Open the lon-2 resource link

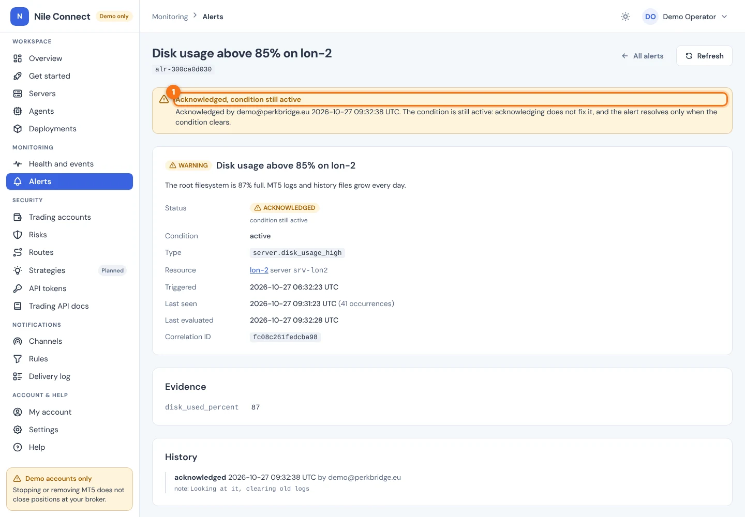click(x=259, y=270)
